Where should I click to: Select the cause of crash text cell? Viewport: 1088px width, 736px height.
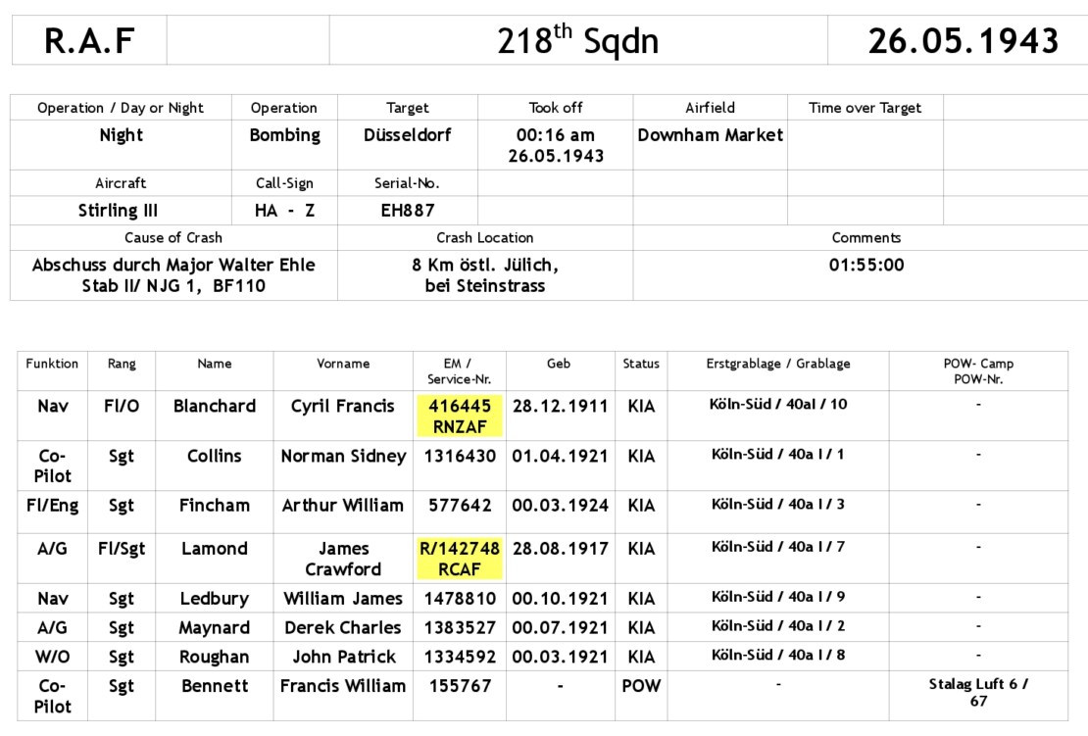click(173, 275)
